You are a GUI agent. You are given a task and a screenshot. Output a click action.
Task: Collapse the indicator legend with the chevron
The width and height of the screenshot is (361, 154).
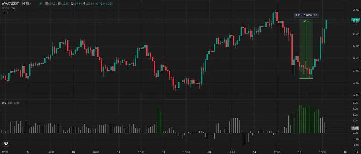point(5,13)
